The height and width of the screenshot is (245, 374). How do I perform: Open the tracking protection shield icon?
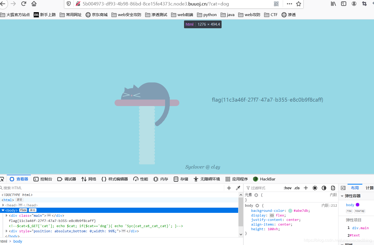69,4
